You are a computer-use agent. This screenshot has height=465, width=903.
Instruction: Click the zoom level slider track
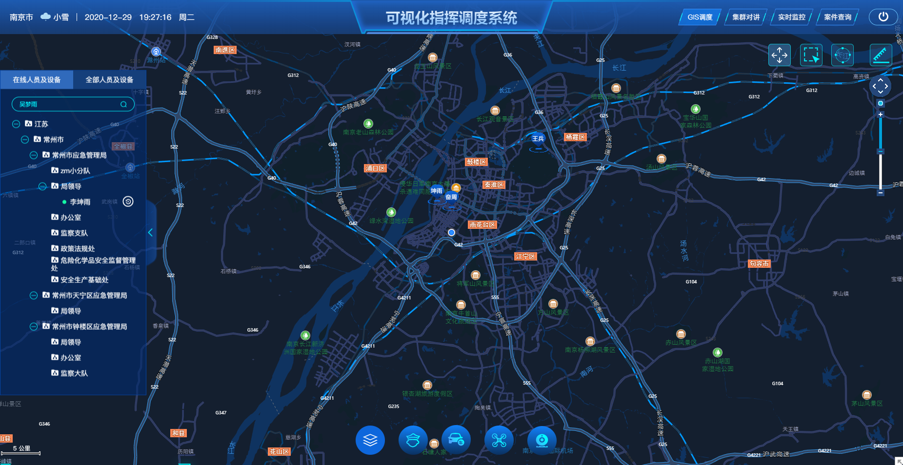point(881,153)
